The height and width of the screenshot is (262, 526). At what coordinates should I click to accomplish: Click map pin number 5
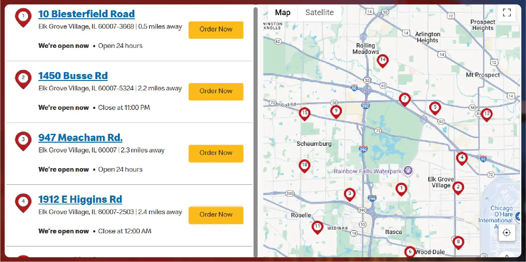pos(435,108)
